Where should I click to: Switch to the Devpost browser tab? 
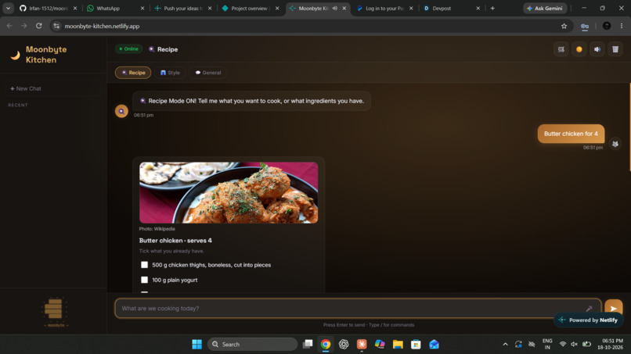[x=451, y=8]
